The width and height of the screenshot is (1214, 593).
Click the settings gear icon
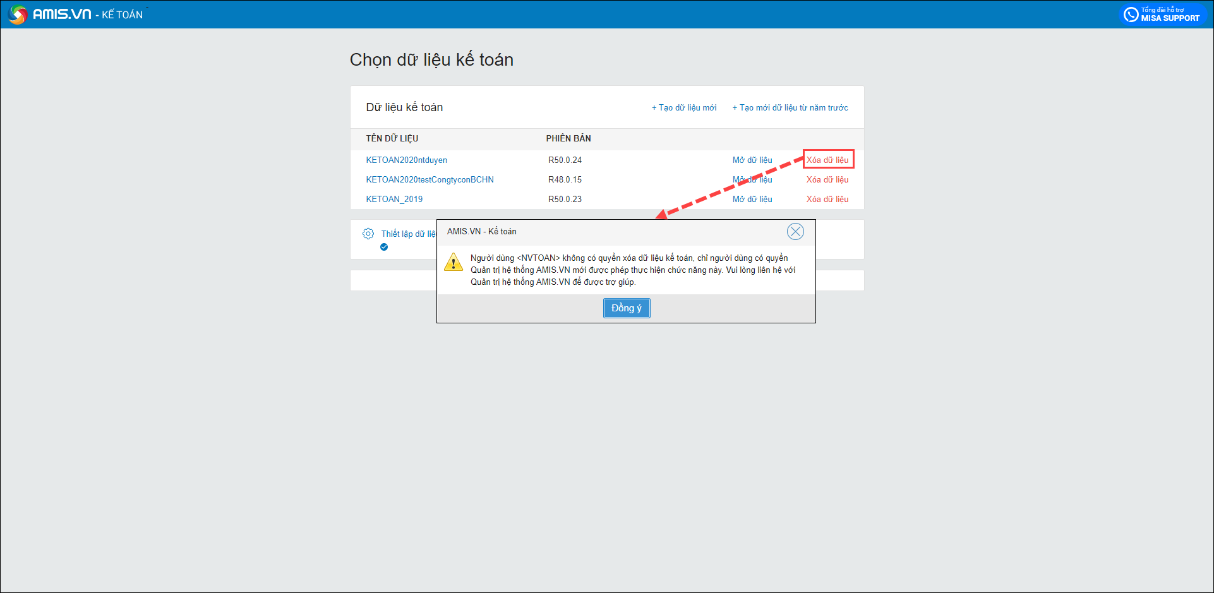368,234
